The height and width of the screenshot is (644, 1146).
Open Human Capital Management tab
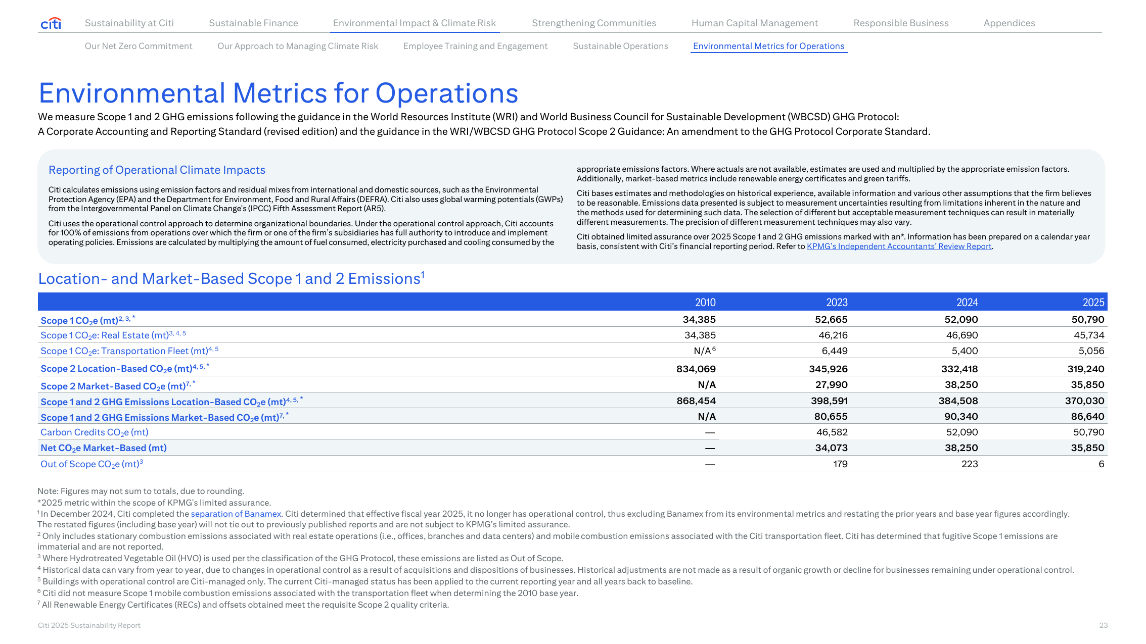point(755,23)
